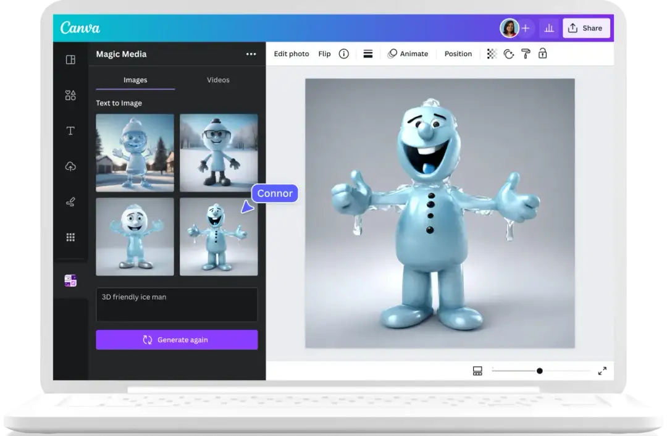Open the Design templates sidebar icon

pyautogui.click(x=70, y=60)
